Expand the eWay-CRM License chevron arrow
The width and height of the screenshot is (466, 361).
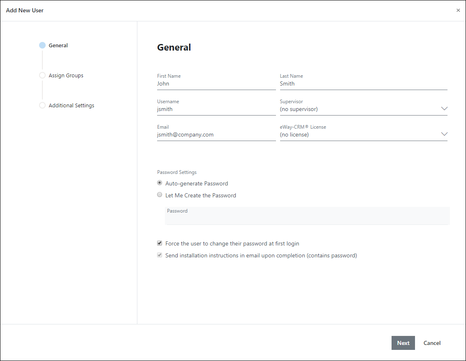(x=444, y=134)
